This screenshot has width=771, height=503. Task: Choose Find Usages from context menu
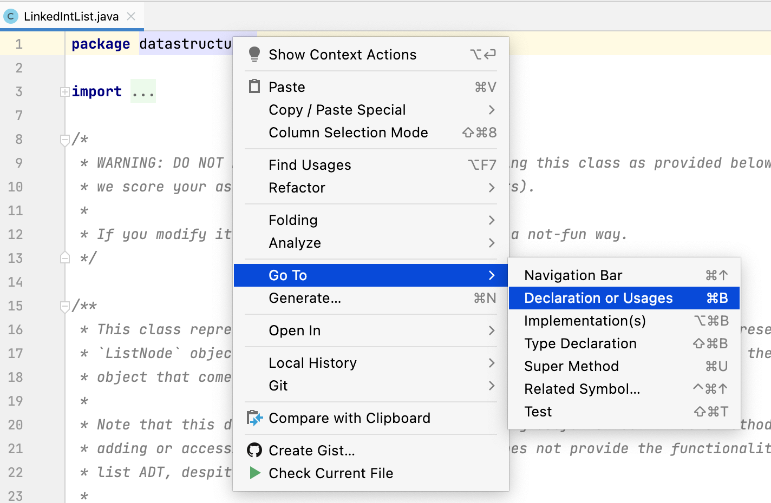[310, 165]
